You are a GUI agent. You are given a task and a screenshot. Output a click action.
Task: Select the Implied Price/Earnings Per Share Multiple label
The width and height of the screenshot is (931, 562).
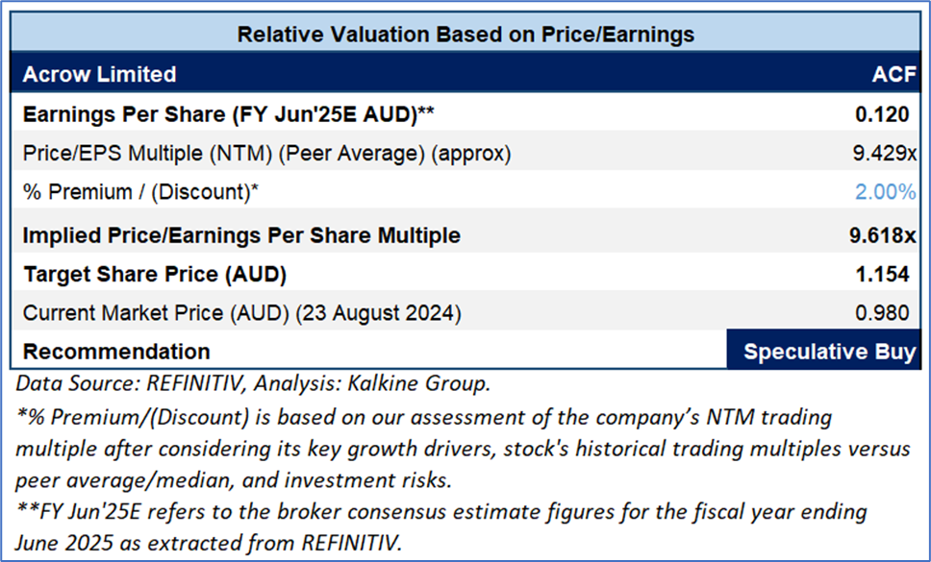coord(241,235)
